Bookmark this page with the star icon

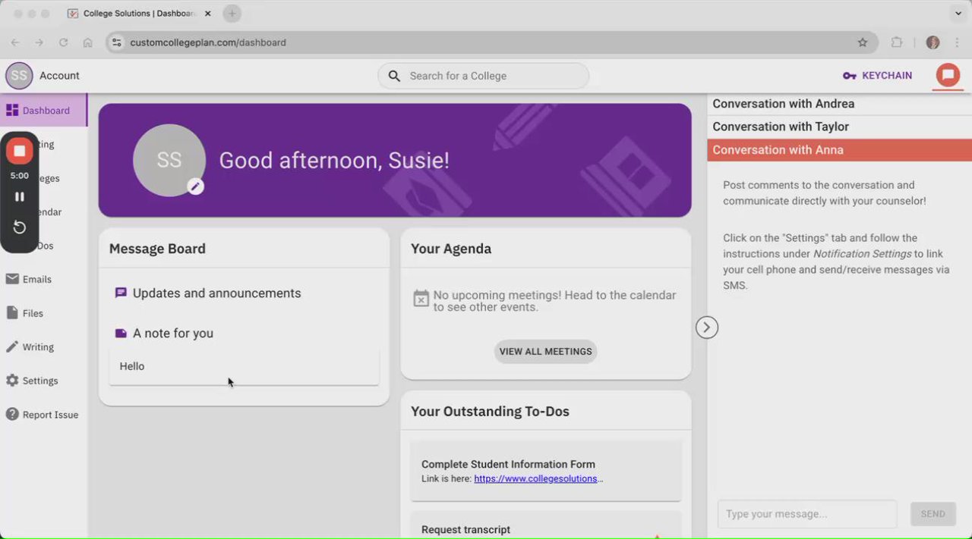(863, 42)
